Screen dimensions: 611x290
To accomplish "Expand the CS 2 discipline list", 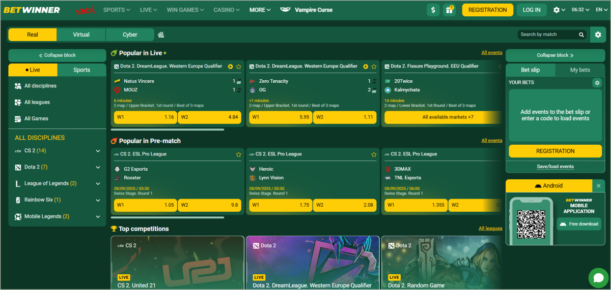I will (x=98, y=151).
